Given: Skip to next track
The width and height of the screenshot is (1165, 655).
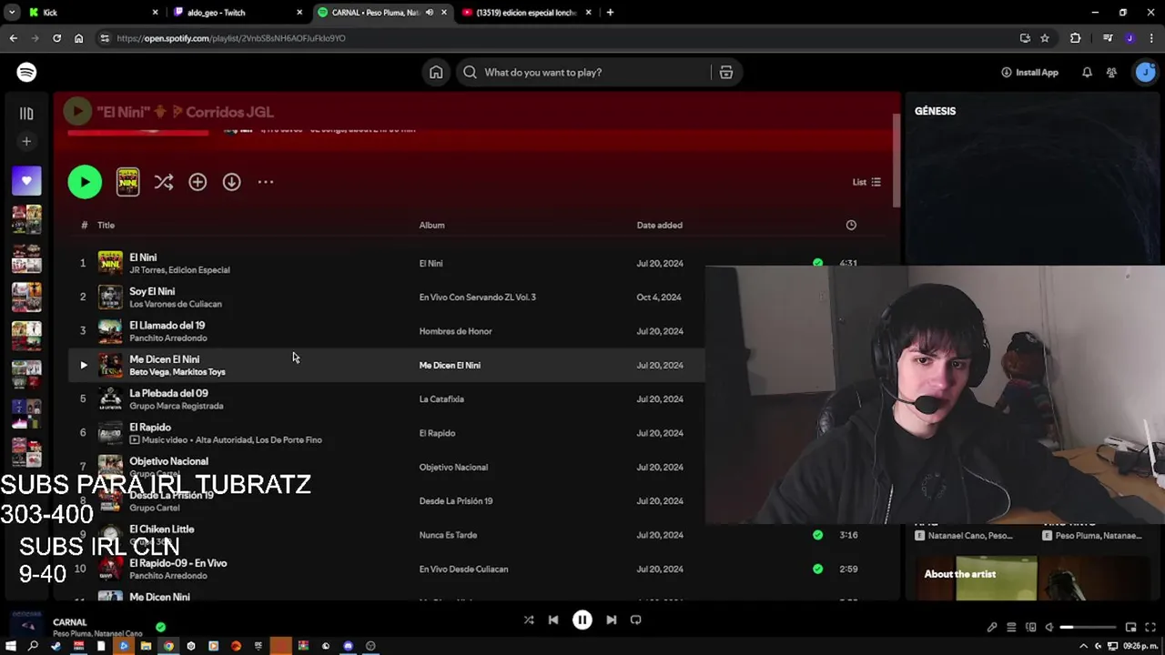Looking at the screenshot, I should pyautogui.click(x=611, y=620).
